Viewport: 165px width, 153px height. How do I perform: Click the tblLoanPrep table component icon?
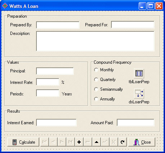pyautogui.click(x=139, y=73)
